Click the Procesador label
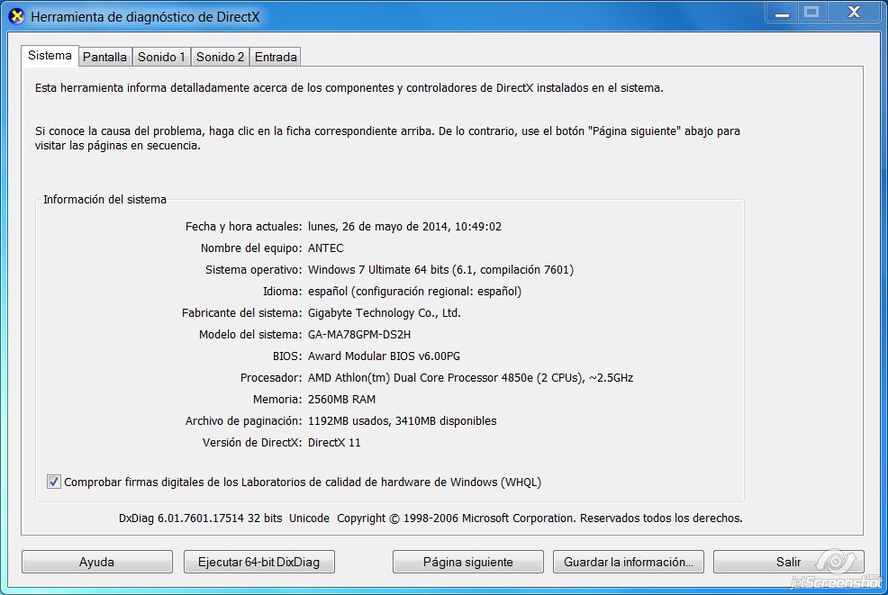This screenshot has height=595, width=888. pyautogui.click(x=271, y=377)
